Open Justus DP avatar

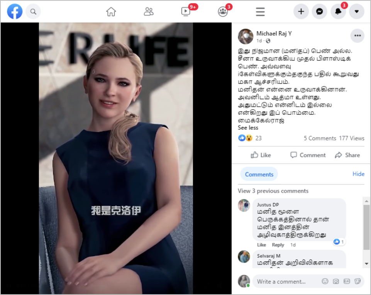[x=244, y=205]
